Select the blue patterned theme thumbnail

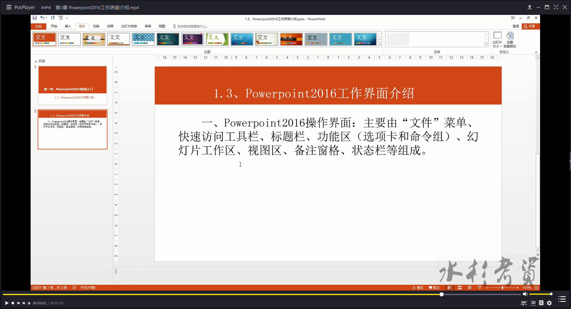click(x=143, y=39)
